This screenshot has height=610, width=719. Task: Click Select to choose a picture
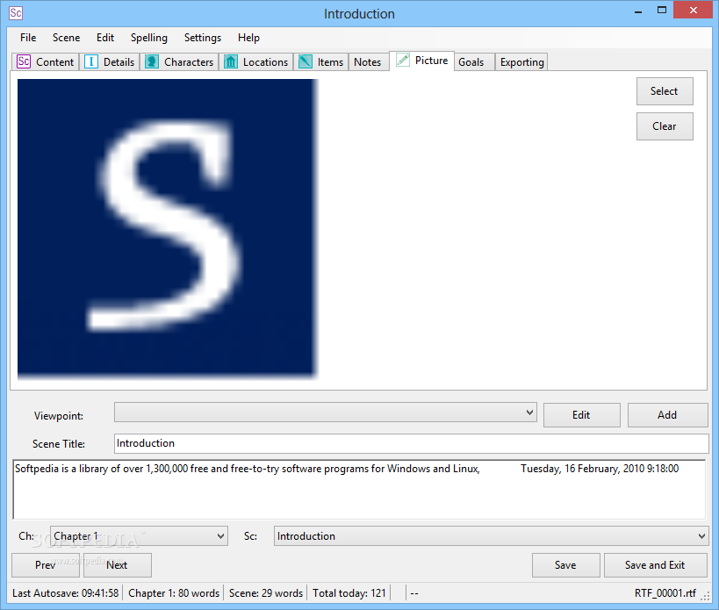click(665, 91)
